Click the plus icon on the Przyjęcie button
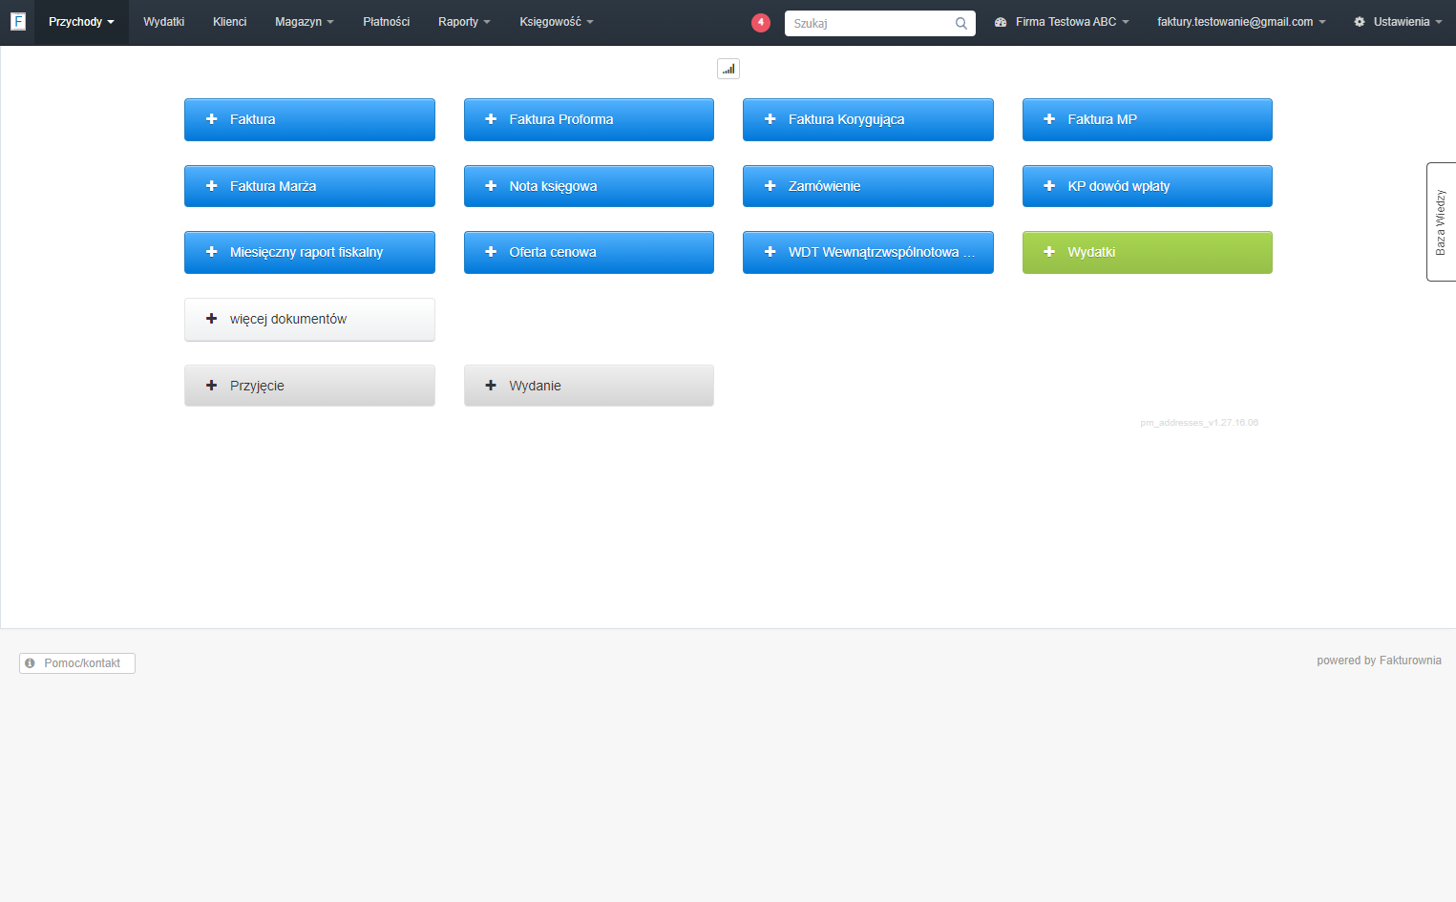This screenshot has width=1456, height=902. coord(212,386)
